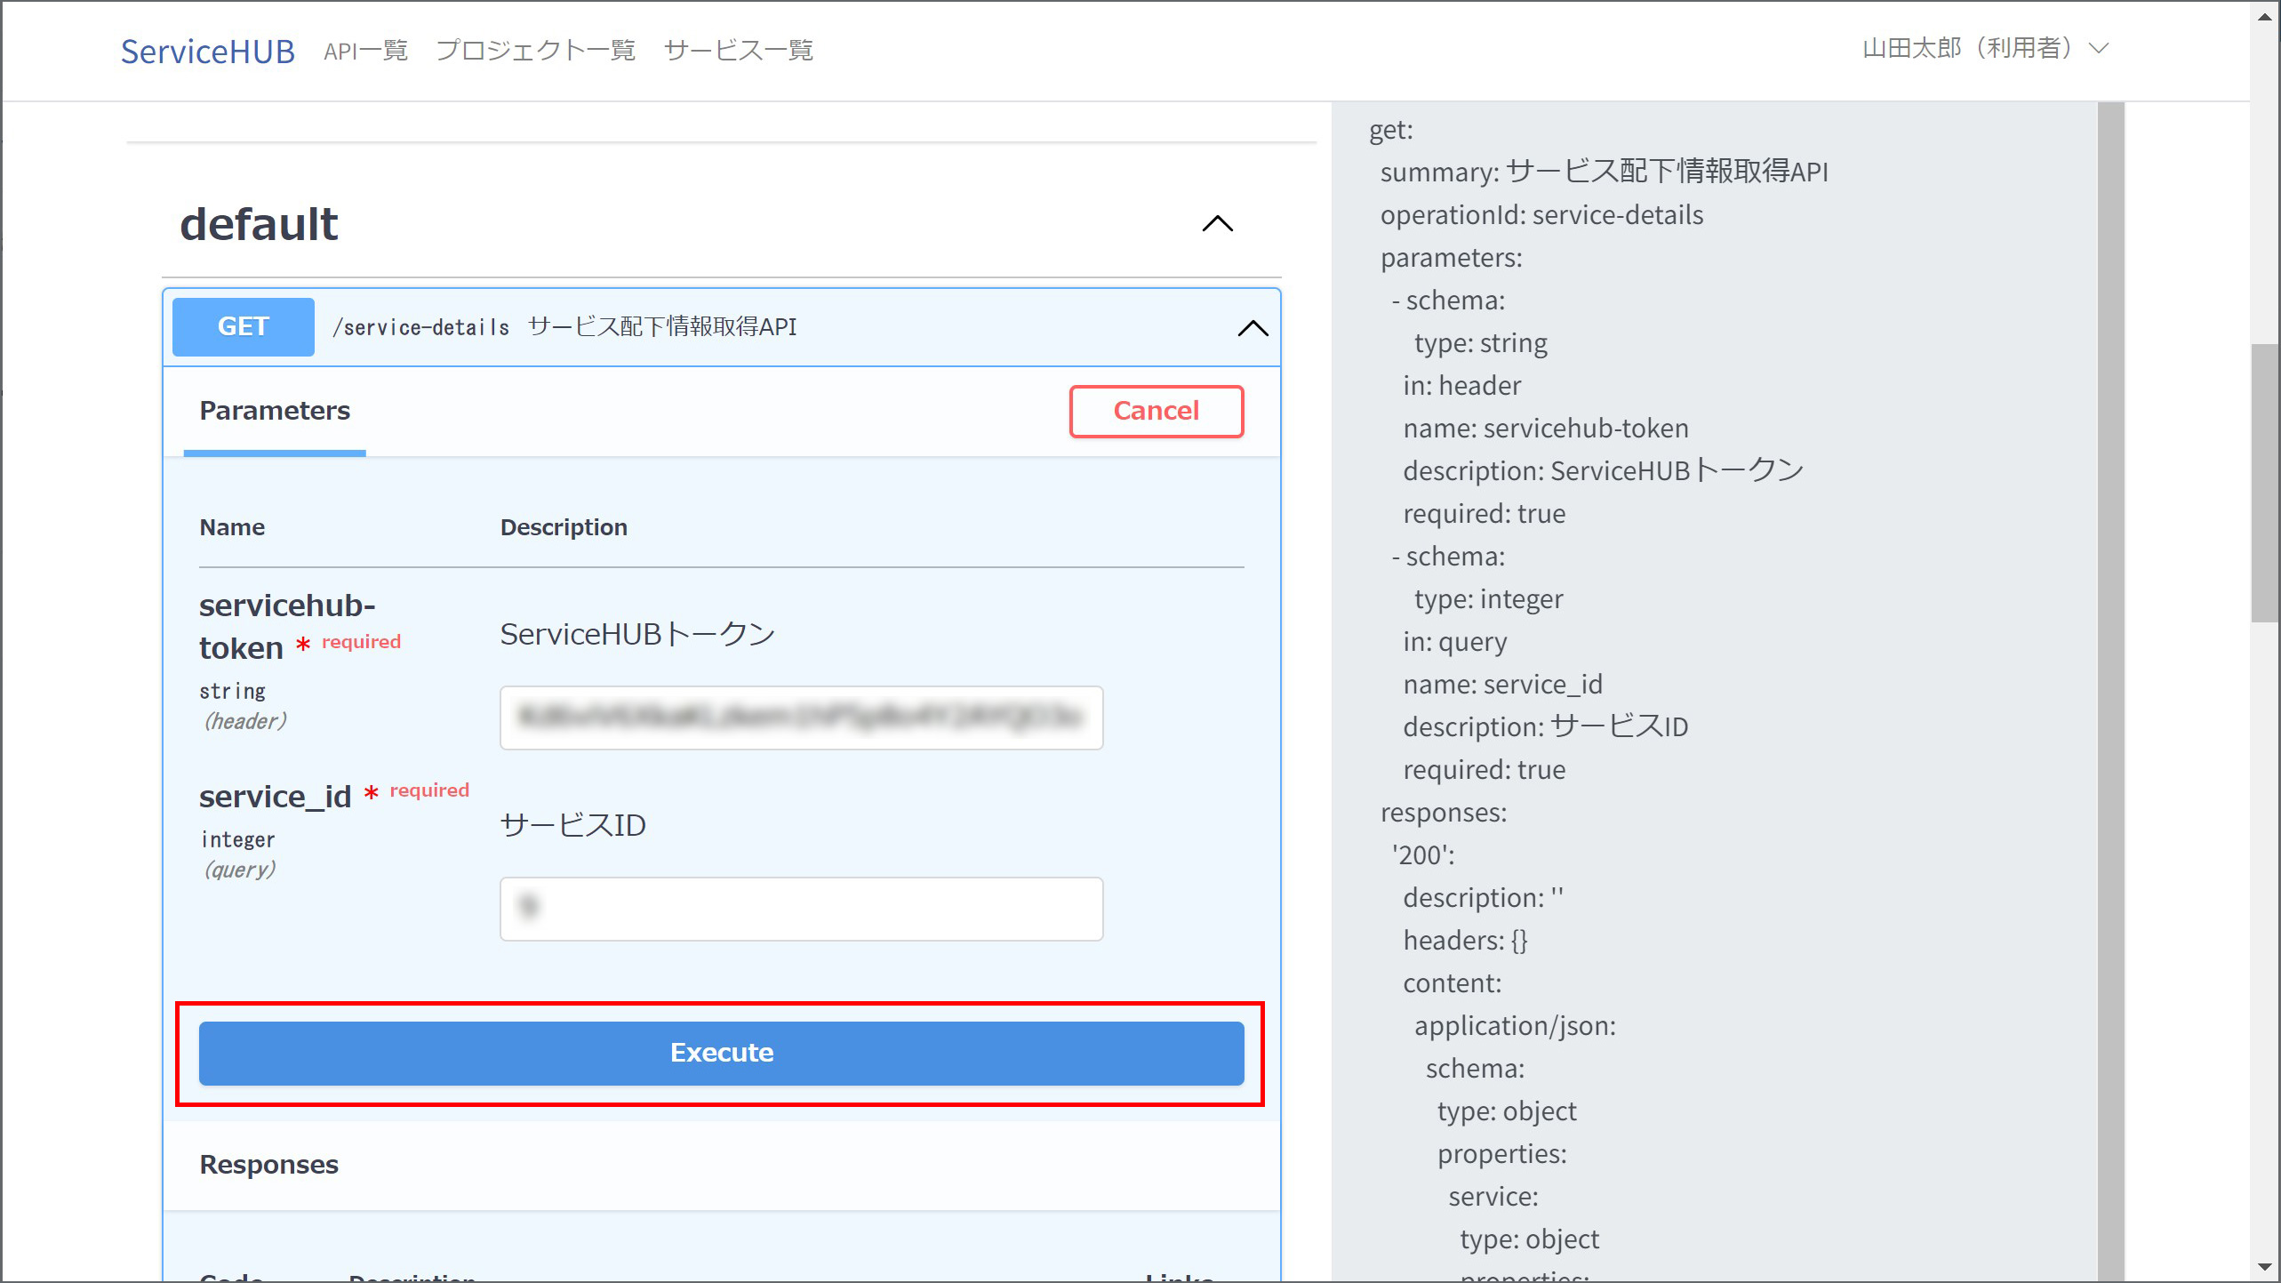This screenshot has height=1283, width=2281.
Task: Click the サービスID description text
Action: pos(572,825)
